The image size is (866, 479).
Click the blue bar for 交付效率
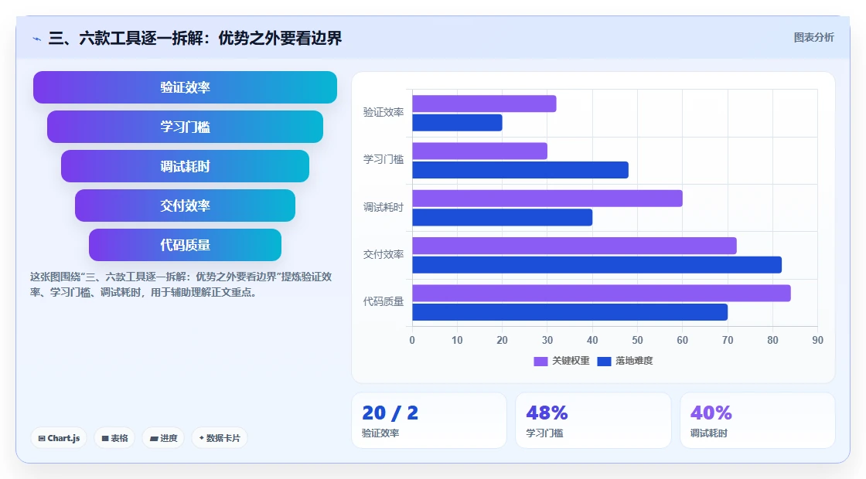(x=597, y=265)
